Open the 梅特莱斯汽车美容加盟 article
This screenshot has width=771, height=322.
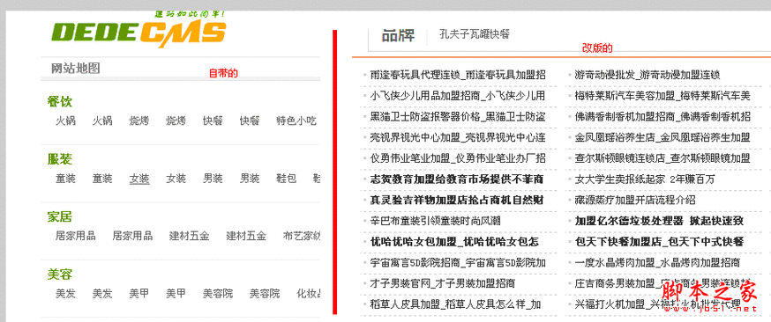[x=662, y=96]
